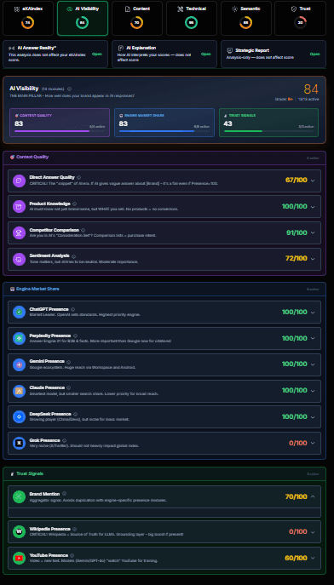Click info icon beside YouTube Presence
Viewport: 334px width, 585px height.
coord(72,555)
